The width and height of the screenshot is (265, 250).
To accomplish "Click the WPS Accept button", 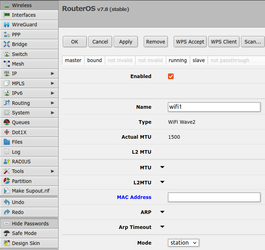I will pyautogui.click(x=190, y=42).
